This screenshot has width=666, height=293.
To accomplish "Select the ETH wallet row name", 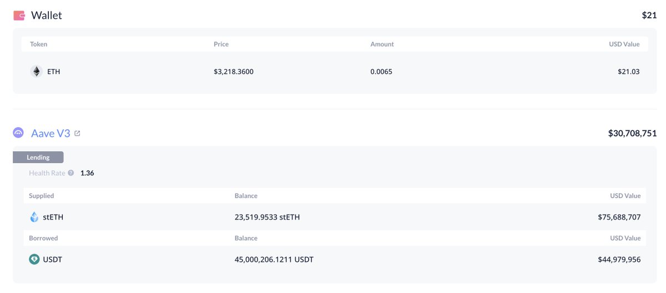I will pos(54,72).
